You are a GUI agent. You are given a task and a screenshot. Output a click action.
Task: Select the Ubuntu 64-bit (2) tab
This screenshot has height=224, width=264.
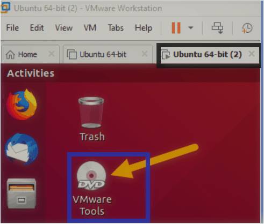(x=209, y=55)
